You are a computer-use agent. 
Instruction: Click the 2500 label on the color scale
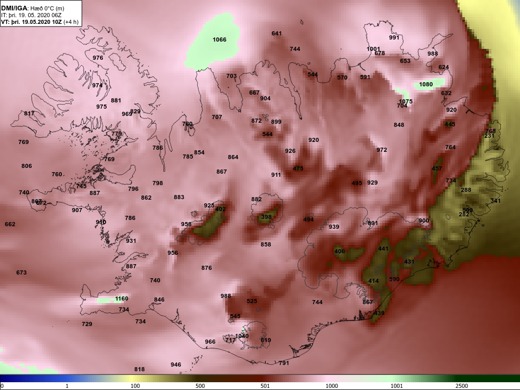tap(461, 386)
